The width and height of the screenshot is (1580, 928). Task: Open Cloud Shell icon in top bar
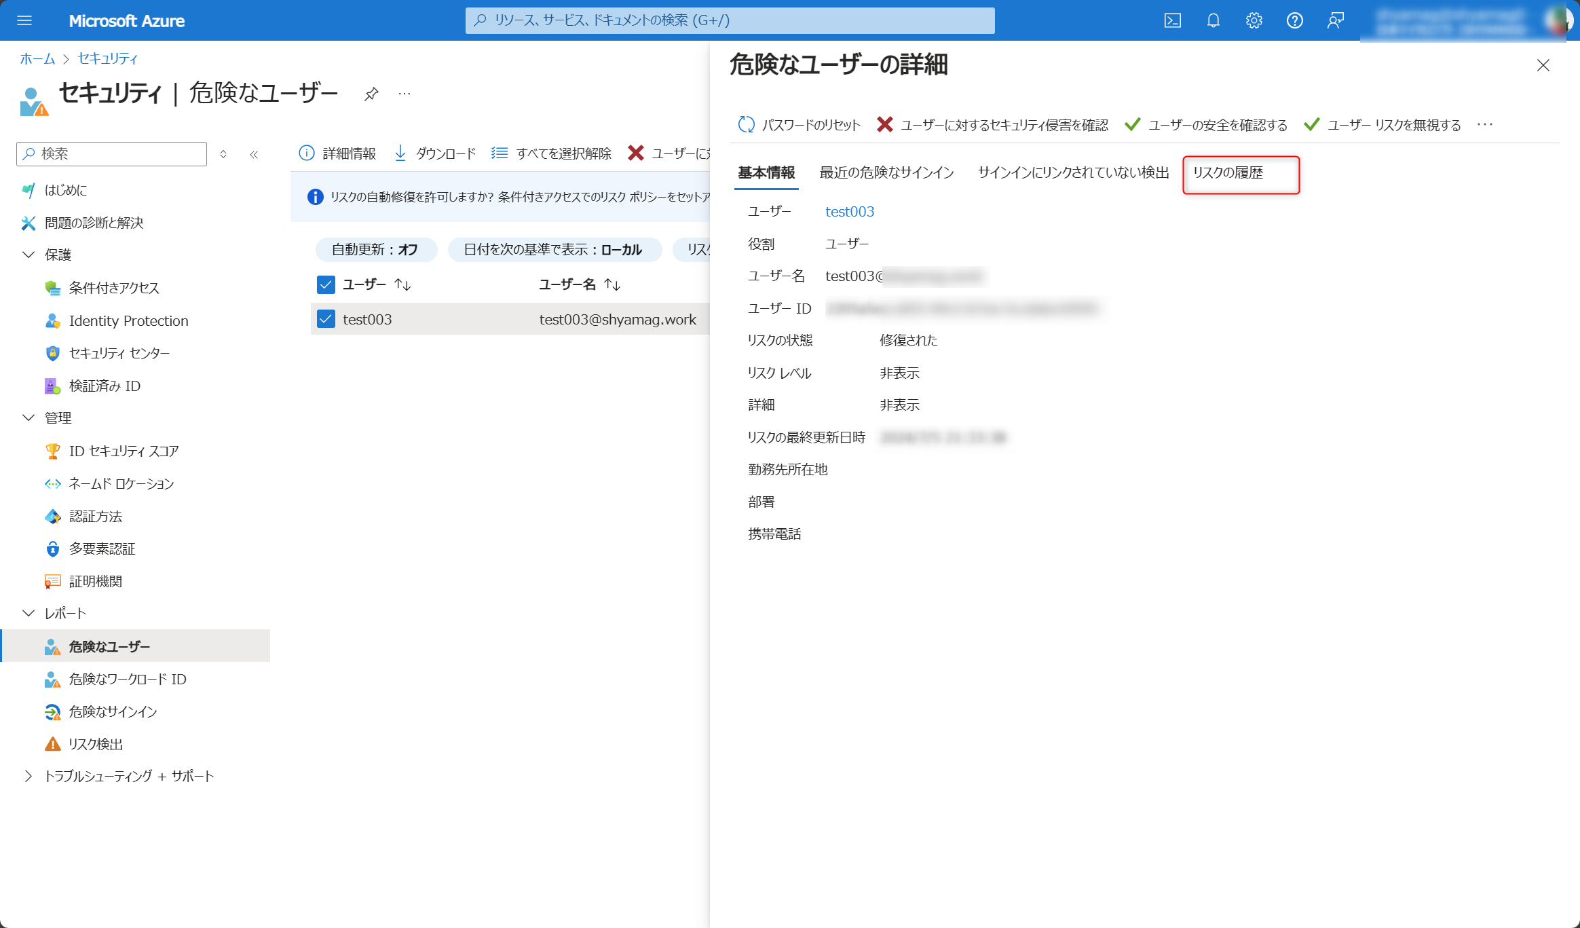1172,20
